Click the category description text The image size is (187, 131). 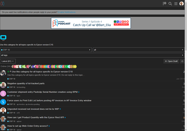27,45
